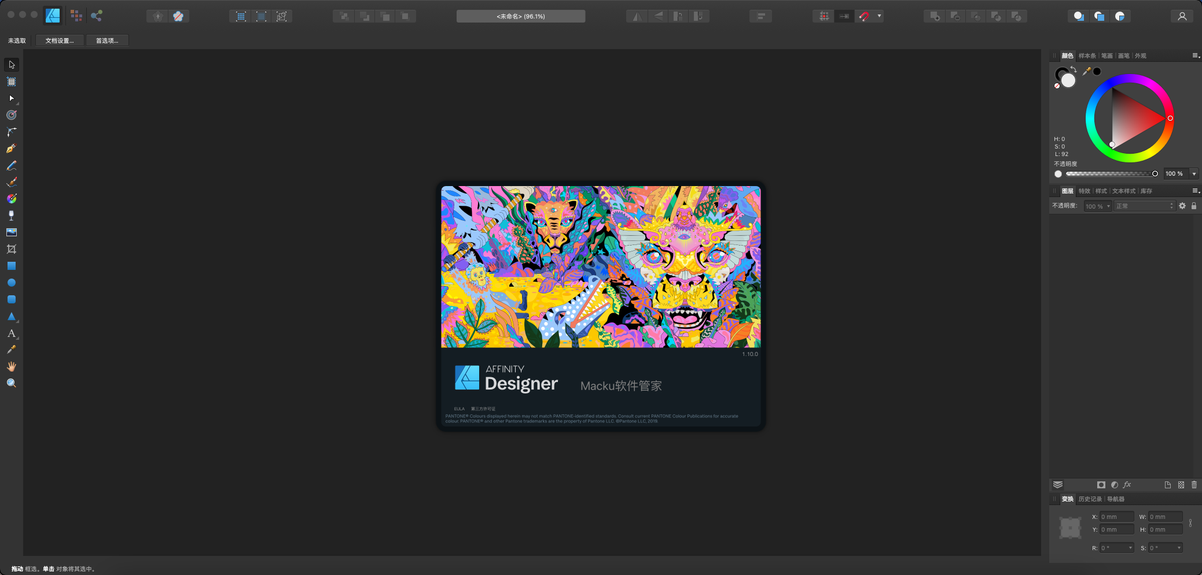Click the boolean Subtract operation icon
Screen dimensions: 1202x575
click(955, 16)
